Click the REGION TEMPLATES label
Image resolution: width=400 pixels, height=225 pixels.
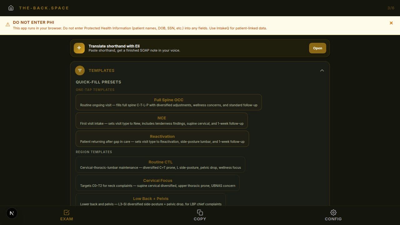[x=94, y=152]
